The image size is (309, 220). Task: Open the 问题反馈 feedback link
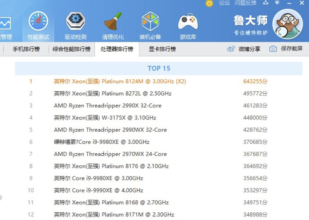pos(245,3)
